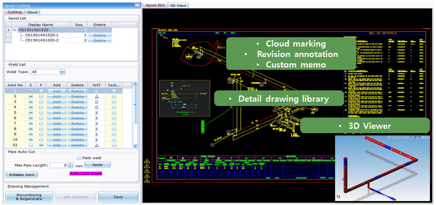Viewport: 436px width, 205px height.
Task: Open the Weld Type dropdown
Action: [x=62, y=72]
